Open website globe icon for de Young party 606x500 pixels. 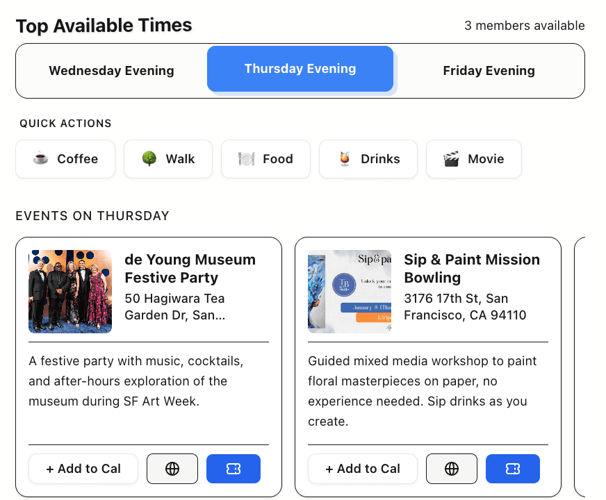172,469
